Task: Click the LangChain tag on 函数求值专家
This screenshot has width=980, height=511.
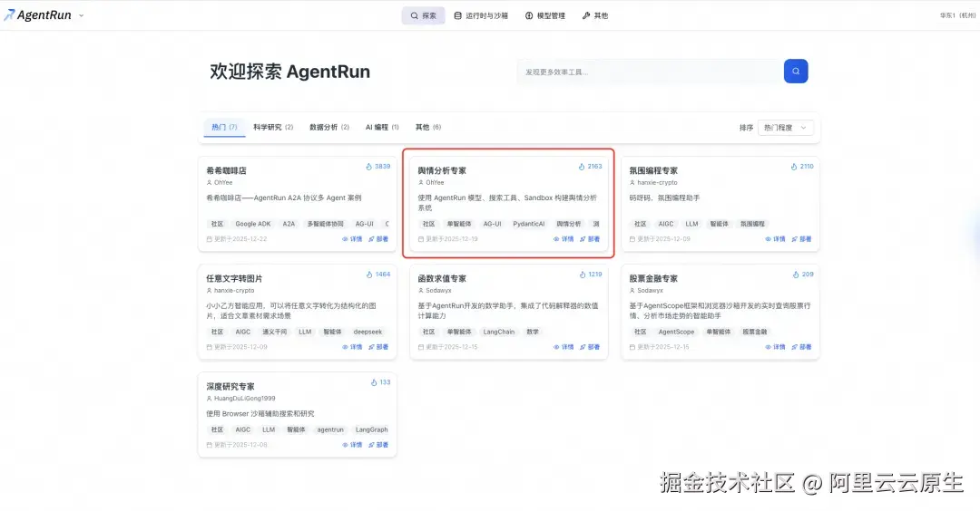Action: click(499, 332)
